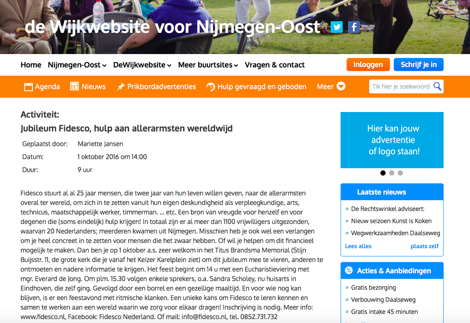Image resolution: width=470 pixels, height=323 pixels.
Task: Go to the Home menu item
Action: [x=31, y=65]
